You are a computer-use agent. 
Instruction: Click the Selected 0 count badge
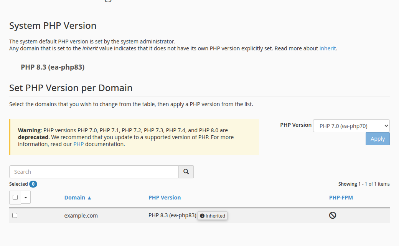pos(33,184)
